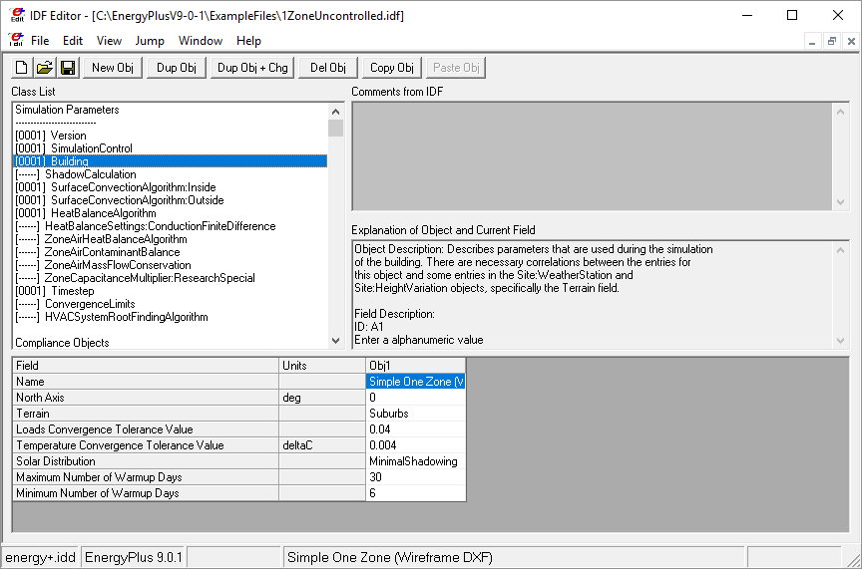Select SimulationControl in the Class List
This screenshot has width=862, height=569.
click(171, 148)
